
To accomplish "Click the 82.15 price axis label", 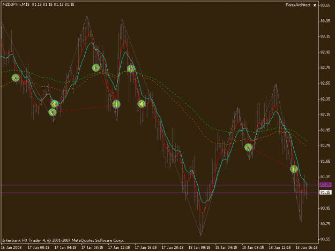I will (325, 115).
